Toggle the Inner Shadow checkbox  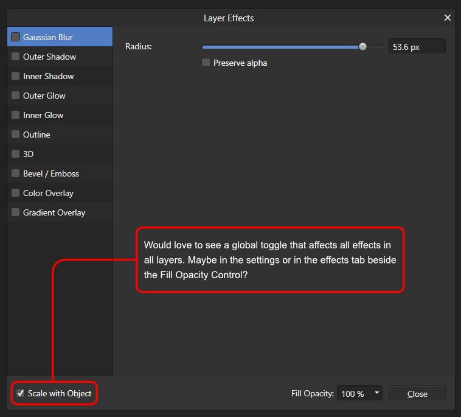point(16,76)
